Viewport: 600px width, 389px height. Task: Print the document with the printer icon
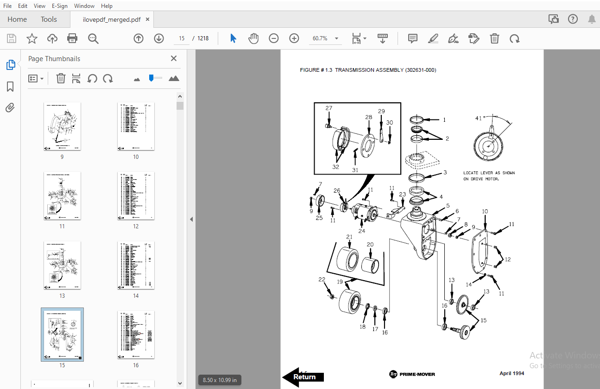tap(72, 38)
